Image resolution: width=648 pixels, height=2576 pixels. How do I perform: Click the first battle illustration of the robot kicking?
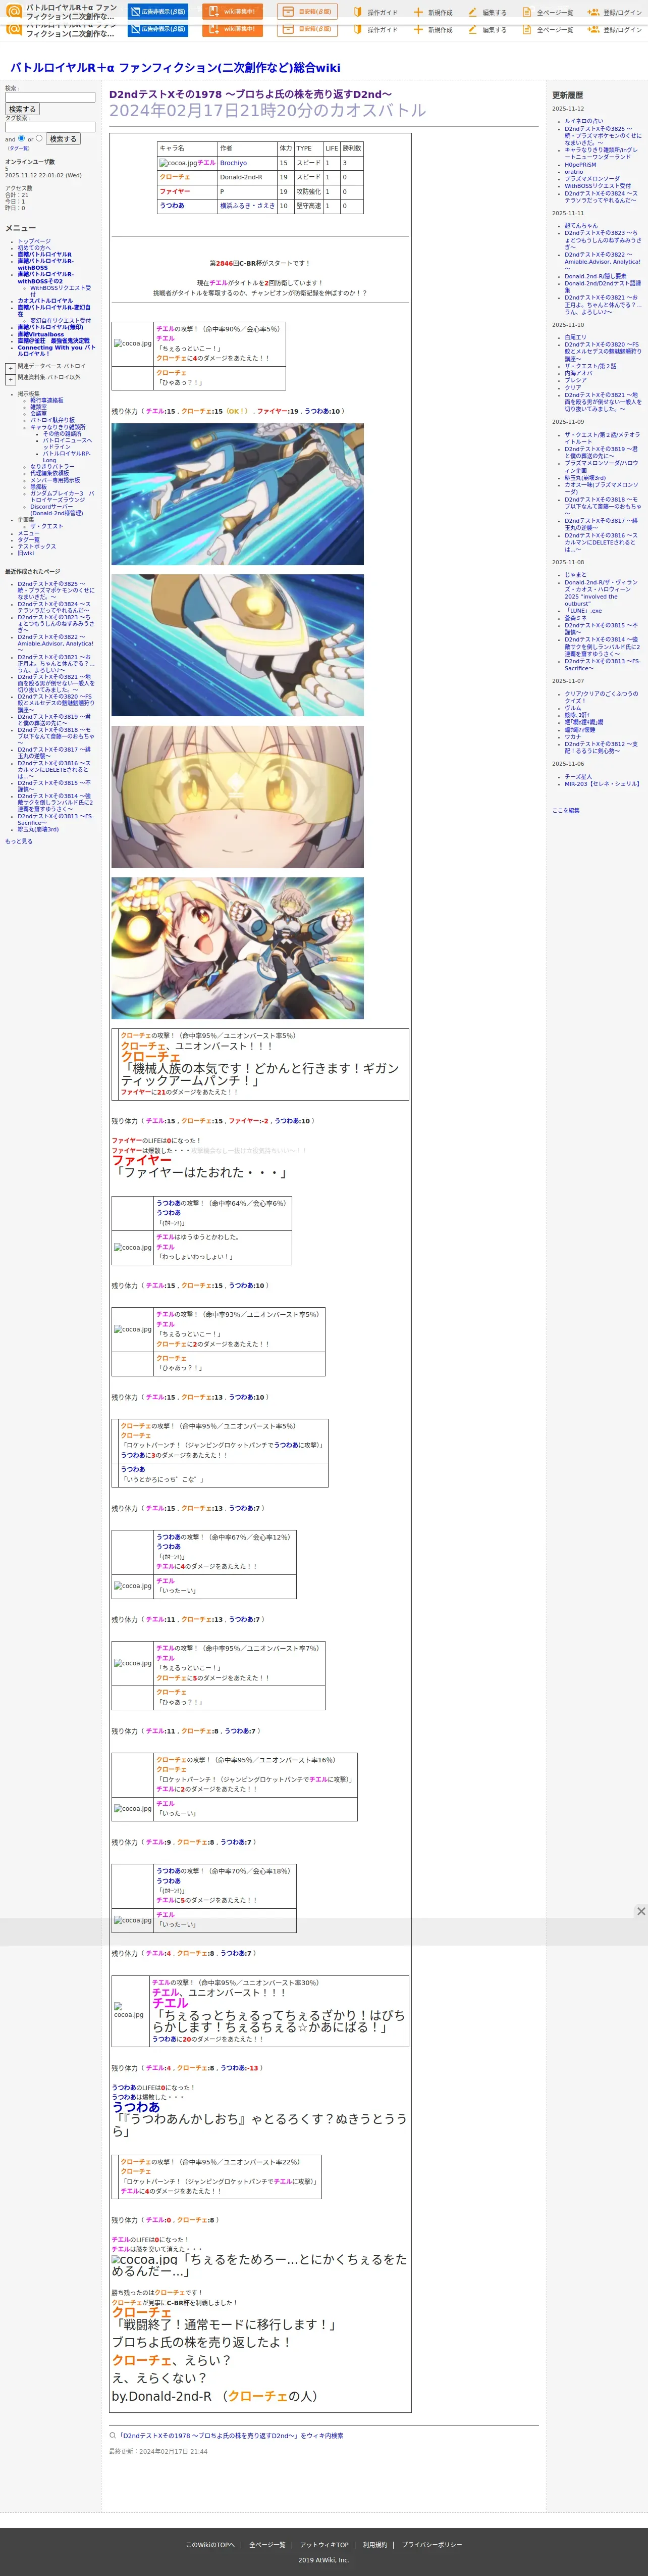pyautogui.click(x=238, y=494)
